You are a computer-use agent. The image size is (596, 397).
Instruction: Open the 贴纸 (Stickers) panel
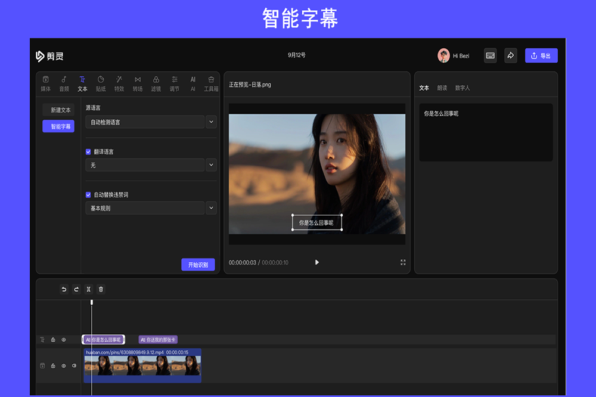(x=101, y=83)
